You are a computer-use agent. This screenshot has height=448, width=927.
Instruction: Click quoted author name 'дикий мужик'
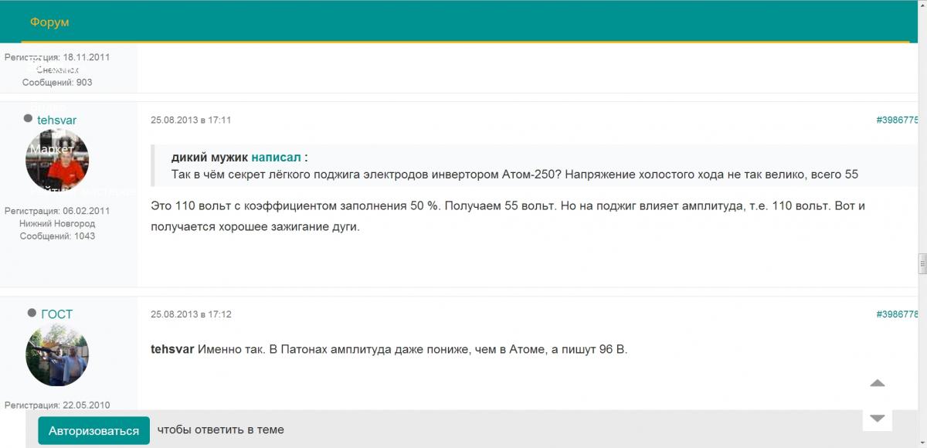point(209,157)
